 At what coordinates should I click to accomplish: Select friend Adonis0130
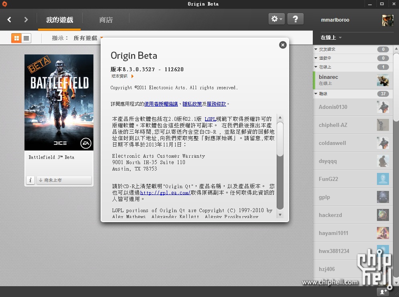coord(353,107)
